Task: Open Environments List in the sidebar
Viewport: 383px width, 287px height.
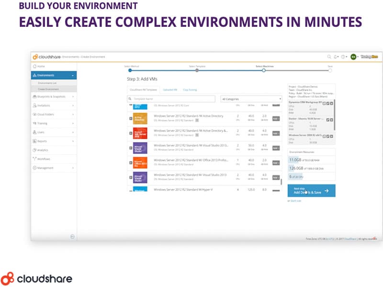Action: pyautogui.click(x=54, y=83)
